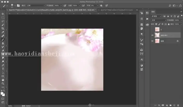The height and width of the screenshot is (107, 183).
Task: Select the layer 0 thumbnail
Action: coord(157,30)
